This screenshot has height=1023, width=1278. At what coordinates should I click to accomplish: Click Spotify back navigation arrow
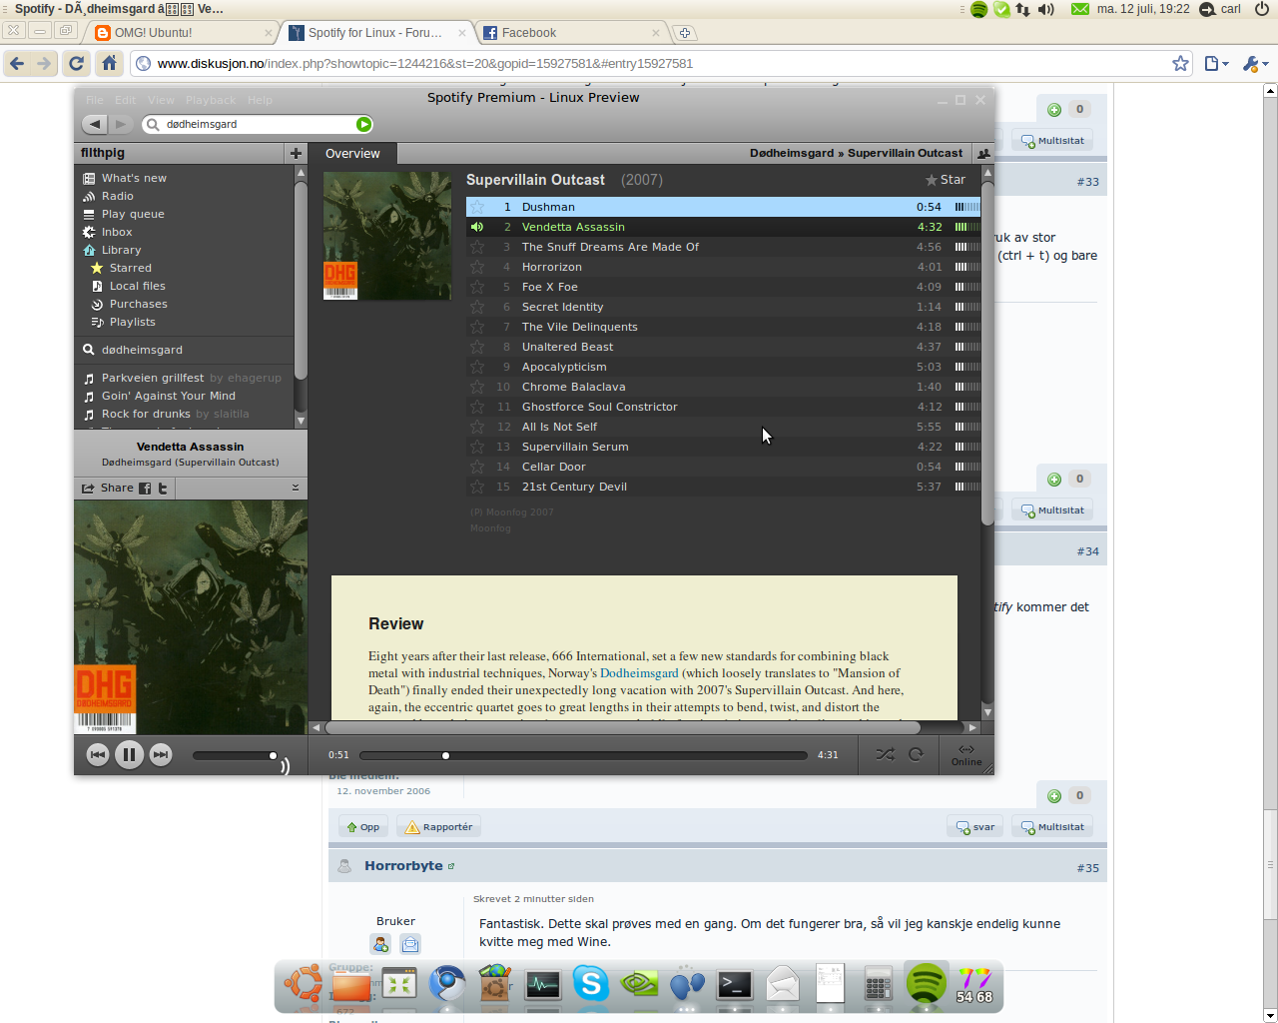coord(94,124)
